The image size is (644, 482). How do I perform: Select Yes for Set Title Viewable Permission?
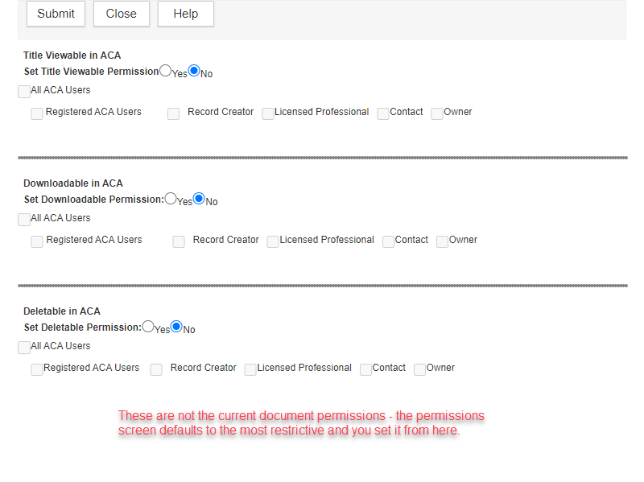(165, 71)
